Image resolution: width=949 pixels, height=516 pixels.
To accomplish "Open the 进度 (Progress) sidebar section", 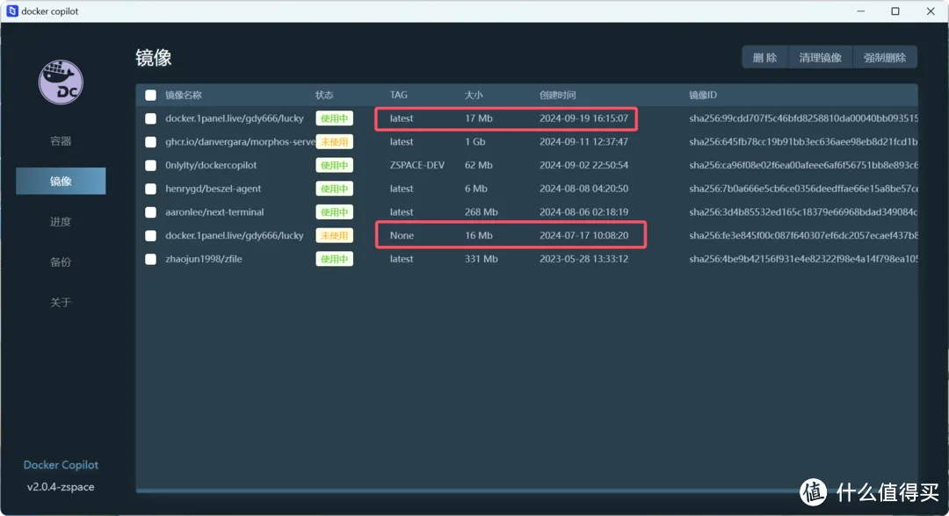I will (x=60, y=221).
